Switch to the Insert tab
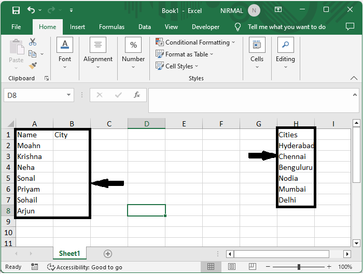Viewport: 363px width, 274px height. click(77, 27)
